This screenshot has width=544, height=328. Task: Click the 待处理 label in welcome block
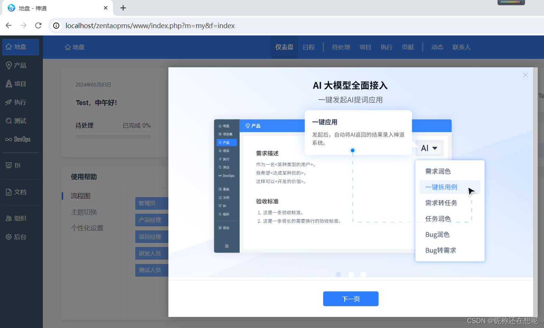(x=85, y=125)
